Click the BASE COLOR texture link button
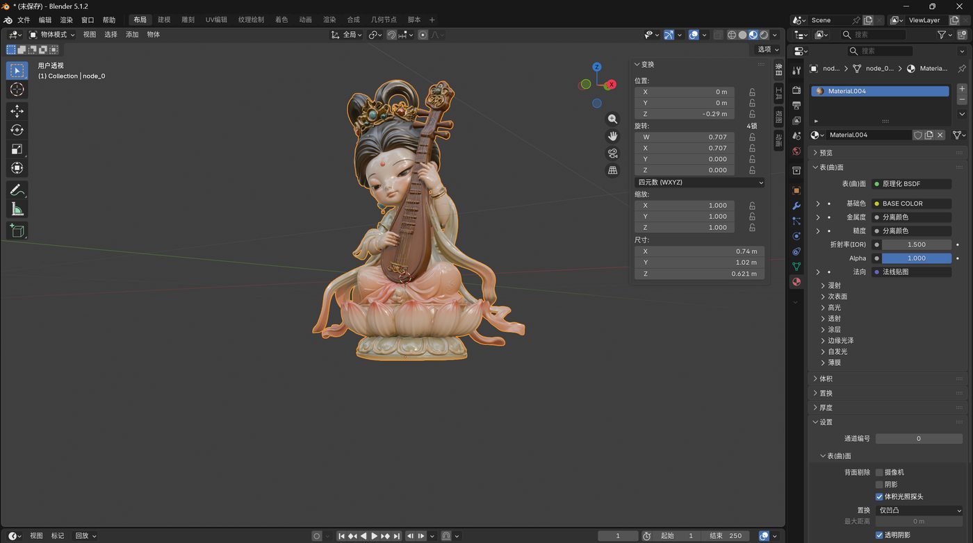The width and height of the screenshot is (973, 543). tap(911, 203)
